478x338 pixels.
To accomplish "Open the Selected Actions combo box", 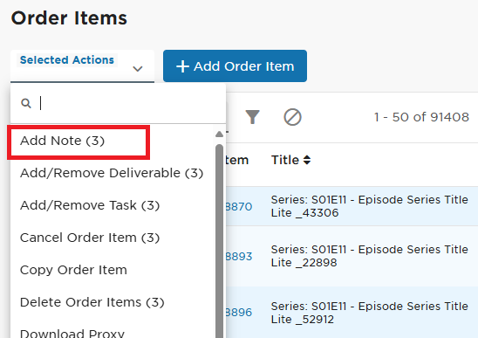I will click(x=82, y=66).
